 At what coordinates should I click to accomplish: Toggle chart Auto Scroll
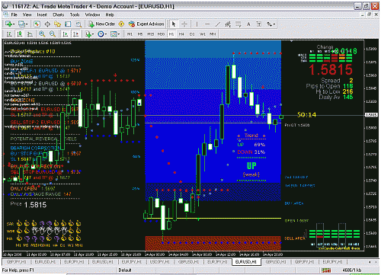[x=66, y=34]
